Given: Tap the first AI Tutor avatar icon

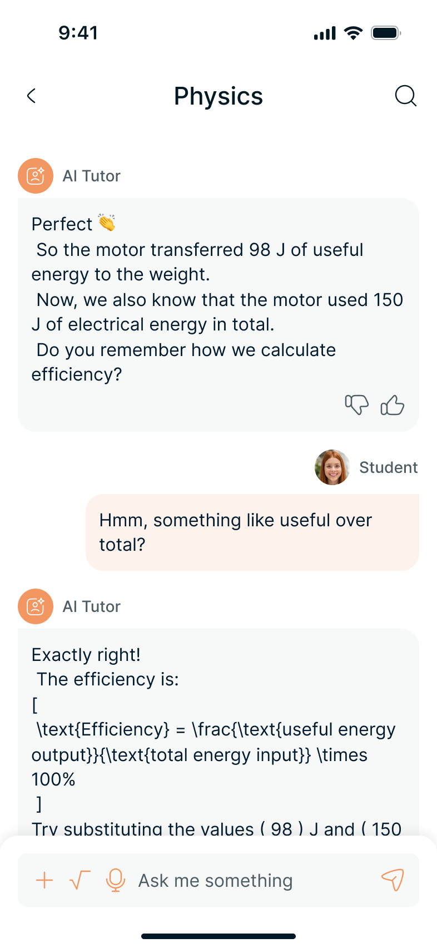Looking at the screenshot, I should coord(36,176).
